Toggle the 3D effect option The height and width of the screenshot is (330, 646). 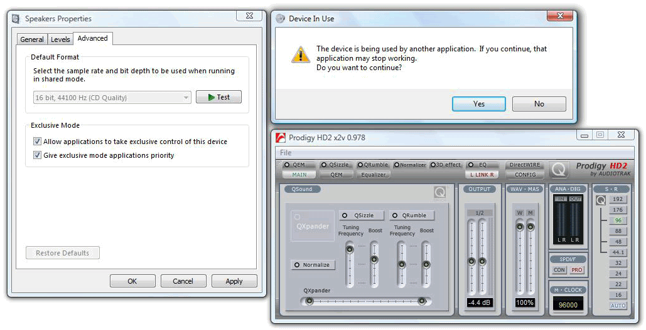tap(445, 165)
